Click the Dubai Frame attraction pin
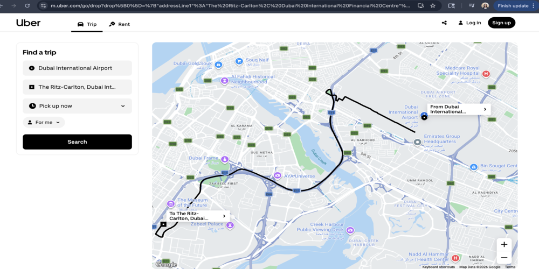The image size is (539, 269). 224,160
